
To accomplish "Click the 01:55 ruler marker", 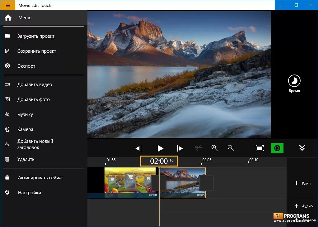I will [111, 160].
